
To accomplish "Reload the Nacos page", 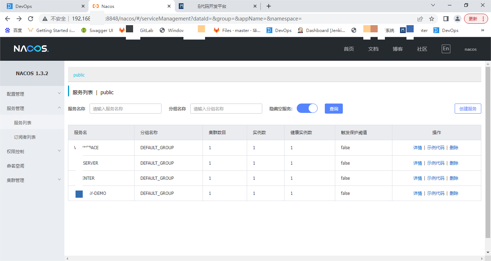I will [31, 19].
